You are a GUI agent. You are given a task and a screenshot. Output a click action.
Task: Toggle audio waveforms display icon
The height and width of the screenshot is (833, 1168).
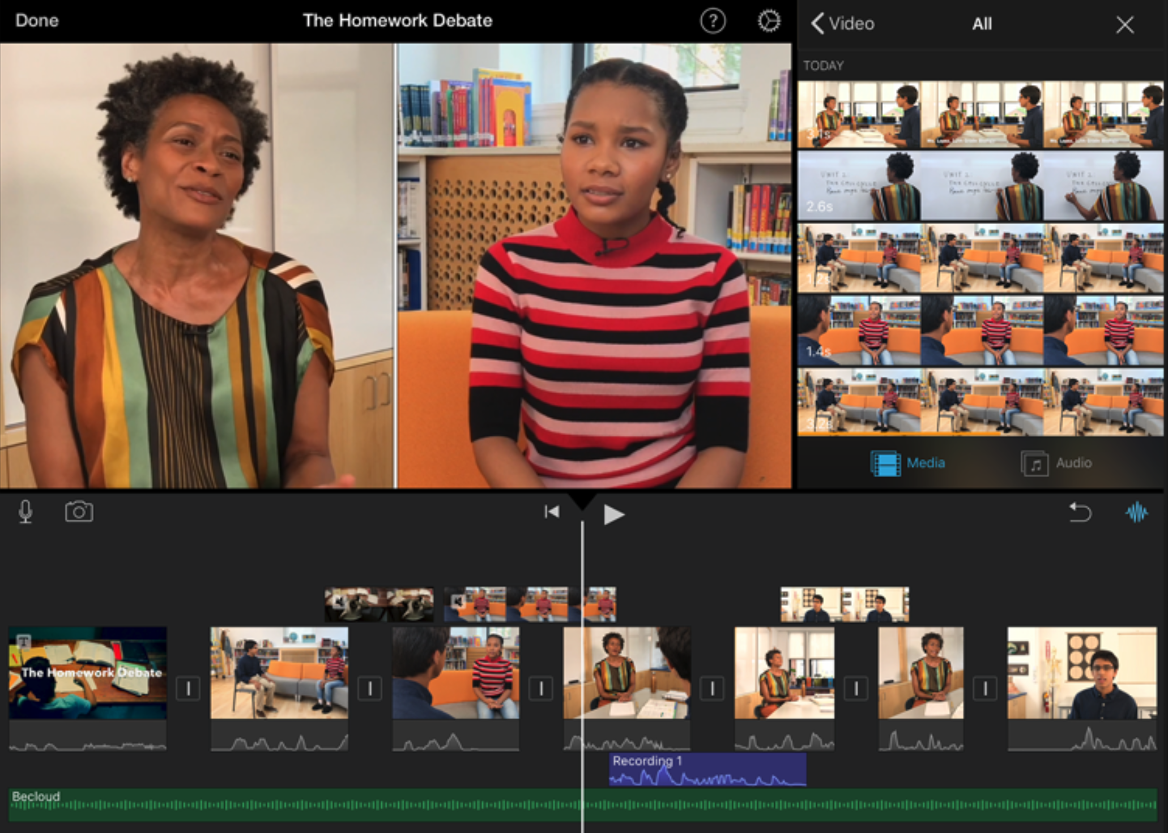pyautogui.click(x=1136, y=513)
